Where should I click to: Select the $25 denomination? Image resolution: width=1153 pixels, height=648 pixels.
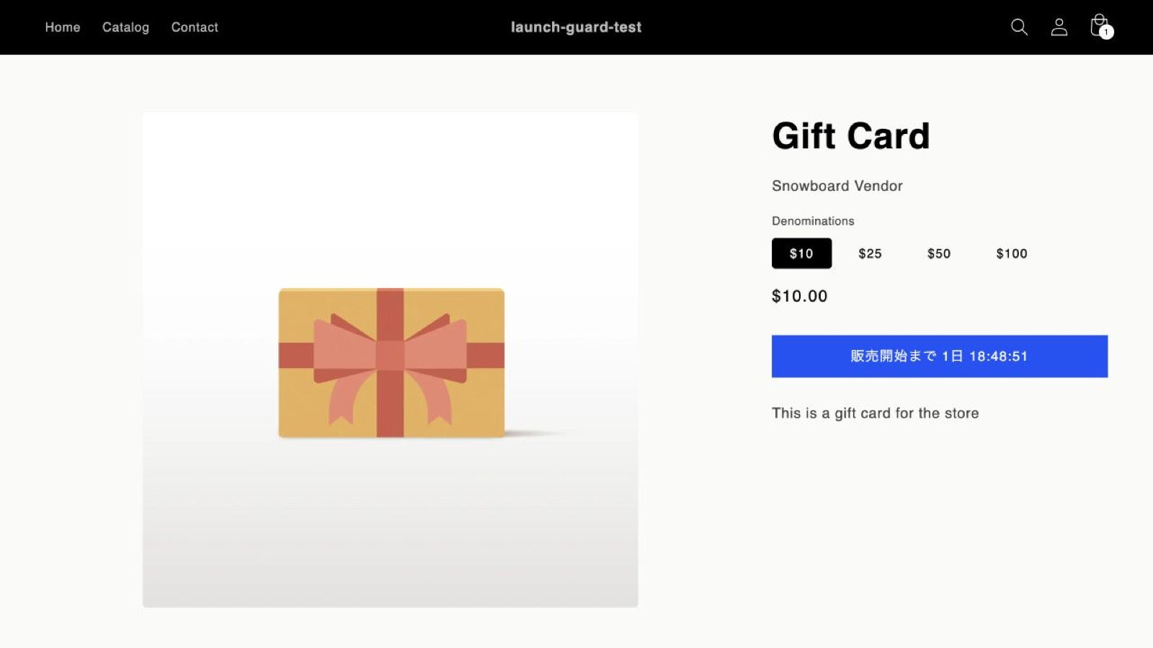[x=870, y=253]
